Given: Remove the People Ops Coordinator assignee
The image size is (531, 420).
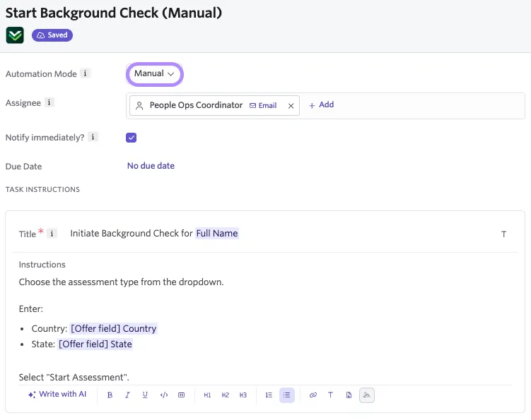Looking at the screenshot, I should pyautogui.click(x=291, y=106).
